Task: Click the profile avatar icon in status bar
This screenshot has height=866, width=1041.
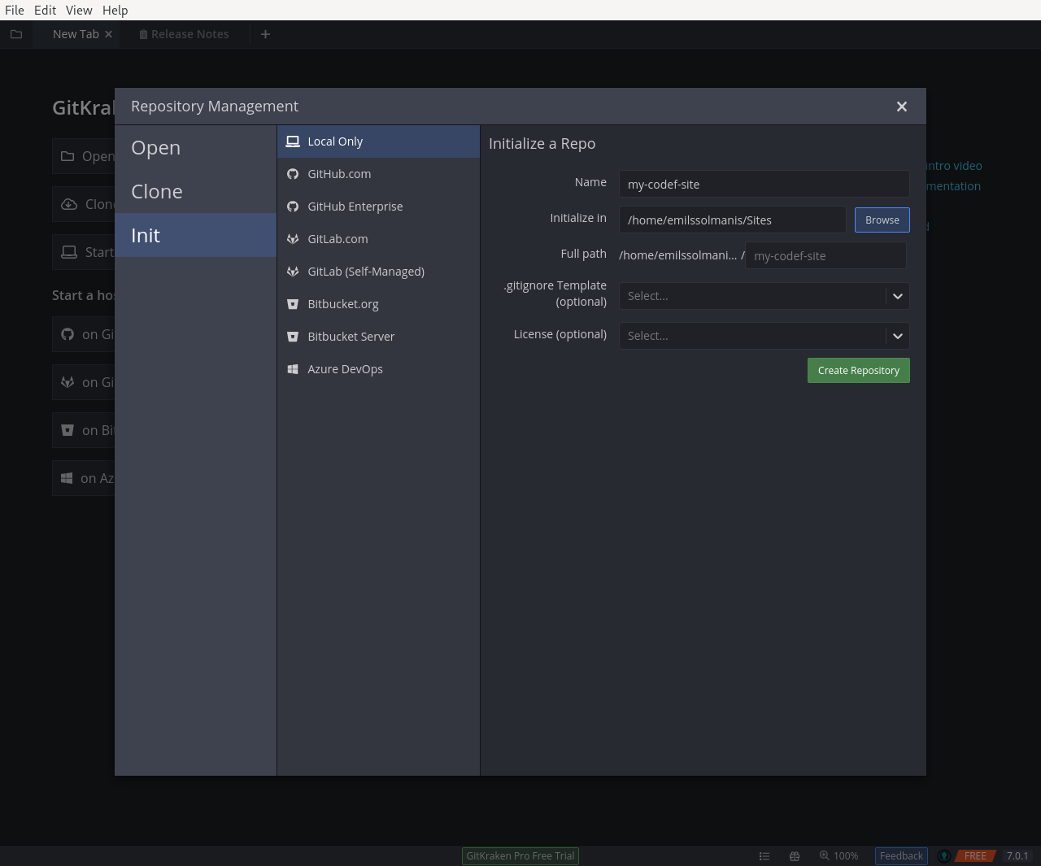Action: (944, 856)
